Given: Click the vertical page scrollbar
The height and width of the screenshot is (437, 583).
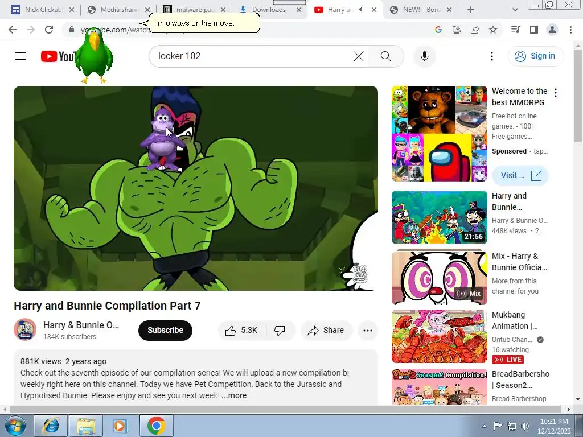Looking at the screenshot, I should tap(578, 97).
